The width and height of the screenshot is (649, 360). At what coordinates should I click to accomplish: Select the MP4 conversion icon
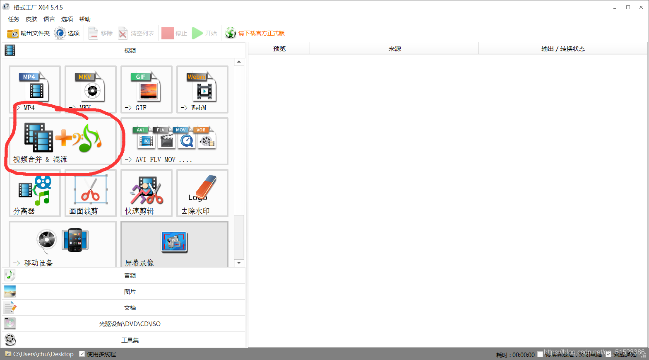(x=35, y=89)
